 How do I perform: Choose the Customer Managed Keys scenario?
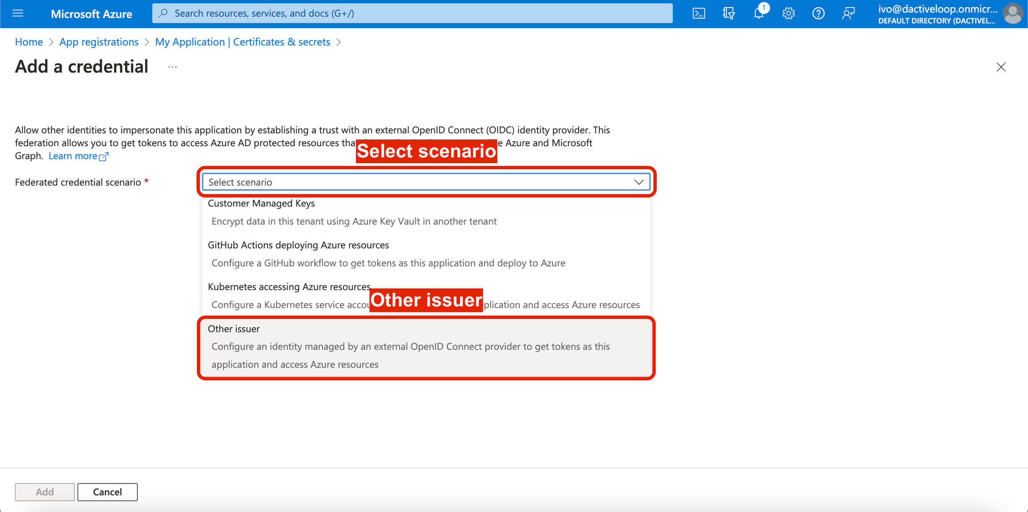(261, 203)
